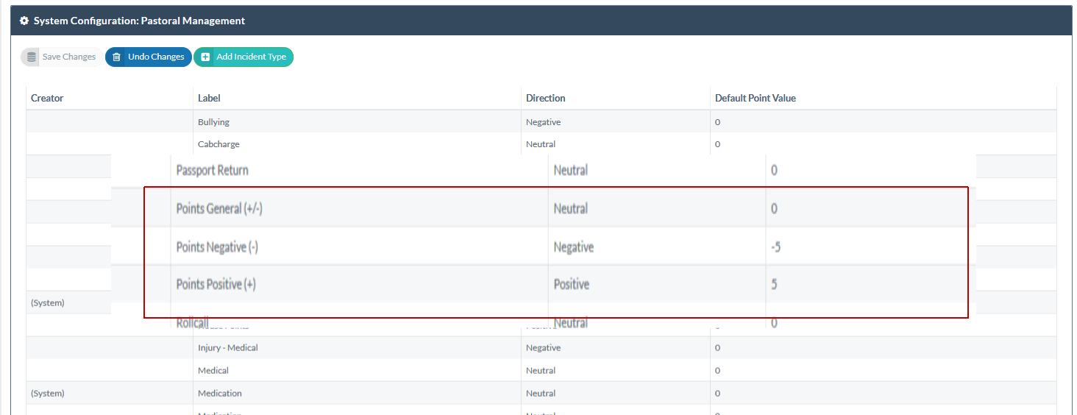The width and height of the screenshot is (1077, 415).
Task: Click the 5 value for Points Positive
Action: pos(775,284)
